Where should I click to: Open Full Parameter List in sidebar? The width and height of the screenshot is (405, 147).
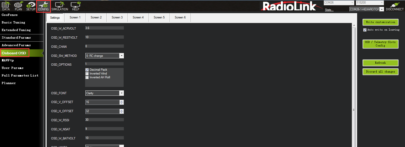20,76
